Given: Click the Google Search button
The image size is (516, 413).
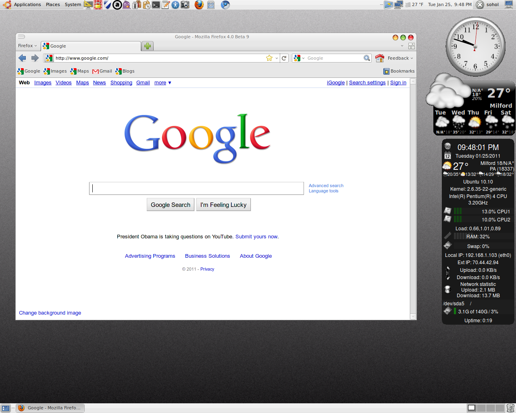Looking at the screenshot, I should (x=171, y=205).
